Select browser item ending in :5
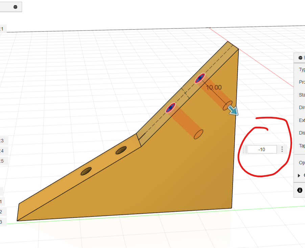Image resolution: width=305 pixels, height=248 pixels. (x=2, y=161)
